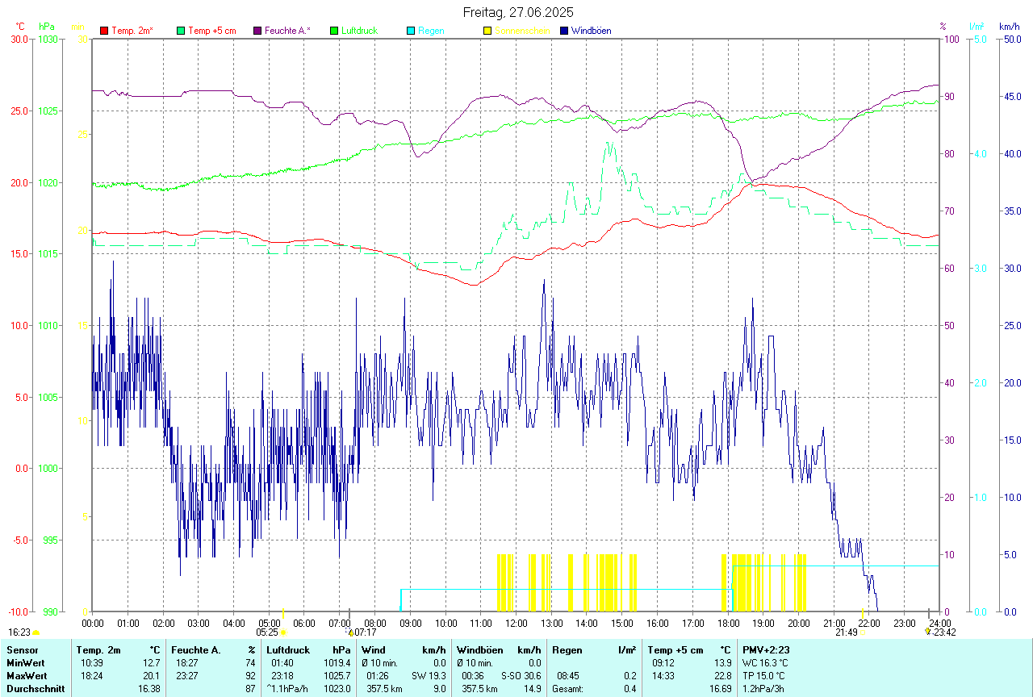Click the cyan Regen legend square
Viewport: 1033px width, 697px height.
(411, 31)
